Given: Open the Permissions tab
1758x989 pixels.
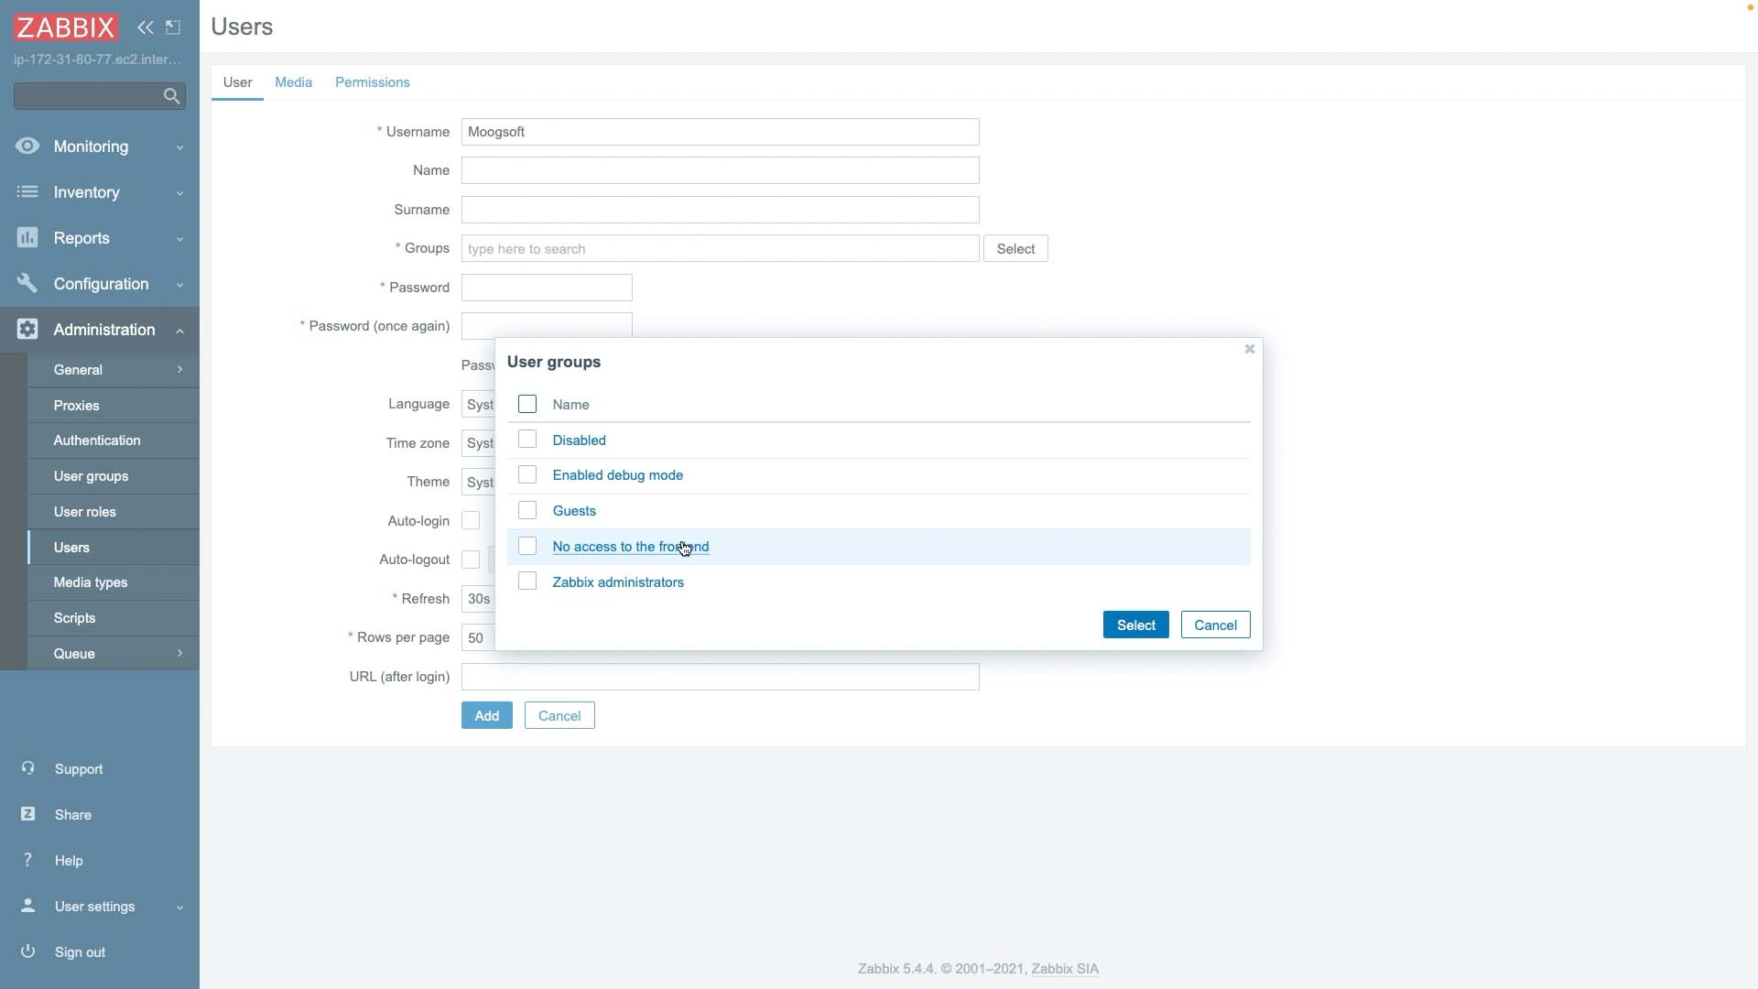Looking at the screenshot, I should [372, 82].
